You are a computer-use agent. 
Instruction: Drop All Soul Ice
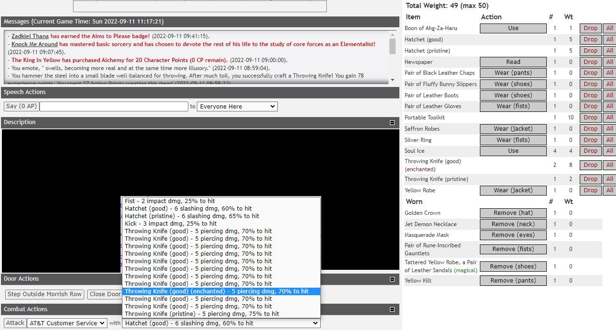tap(610, 151)
